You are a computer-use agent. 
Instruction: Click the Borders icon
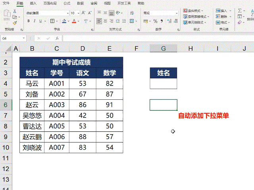pyautogui.click(x=52, y=21)
